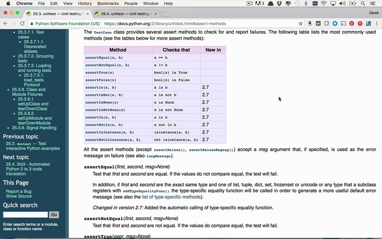Open Spotlight search in menu bar
Viewport: 382px width, 239px height.
363,4
